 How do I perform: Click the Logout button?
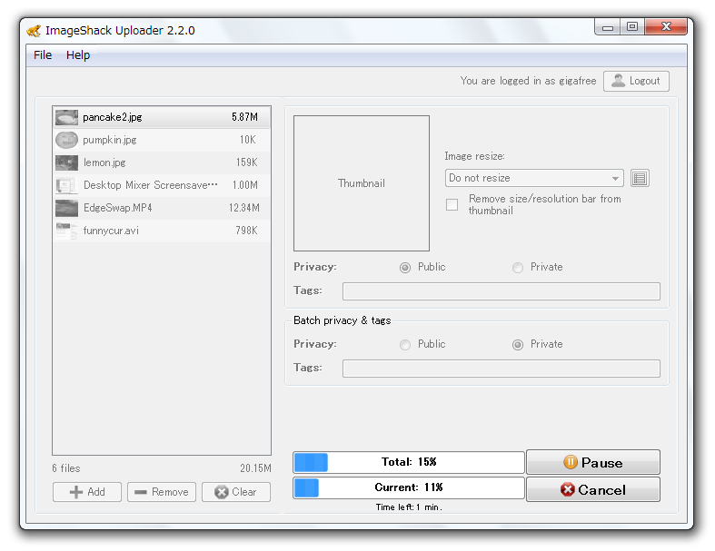click(x=636, y=81)
